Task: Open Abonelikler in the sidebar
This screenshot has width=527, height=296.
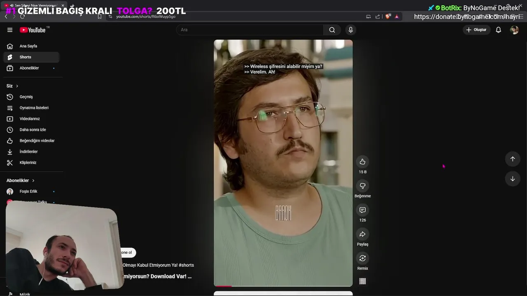Action: (31, 68)
